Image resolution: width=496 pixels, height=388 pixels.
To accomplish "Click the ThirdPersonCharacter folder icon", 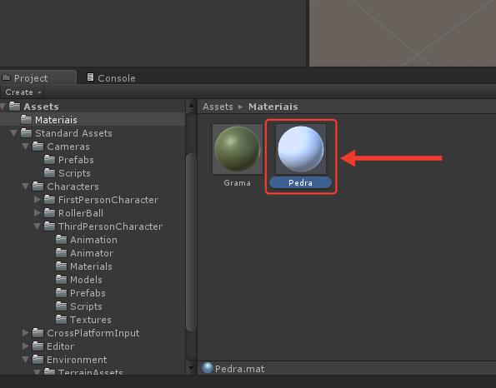I will tap(49, 226).
